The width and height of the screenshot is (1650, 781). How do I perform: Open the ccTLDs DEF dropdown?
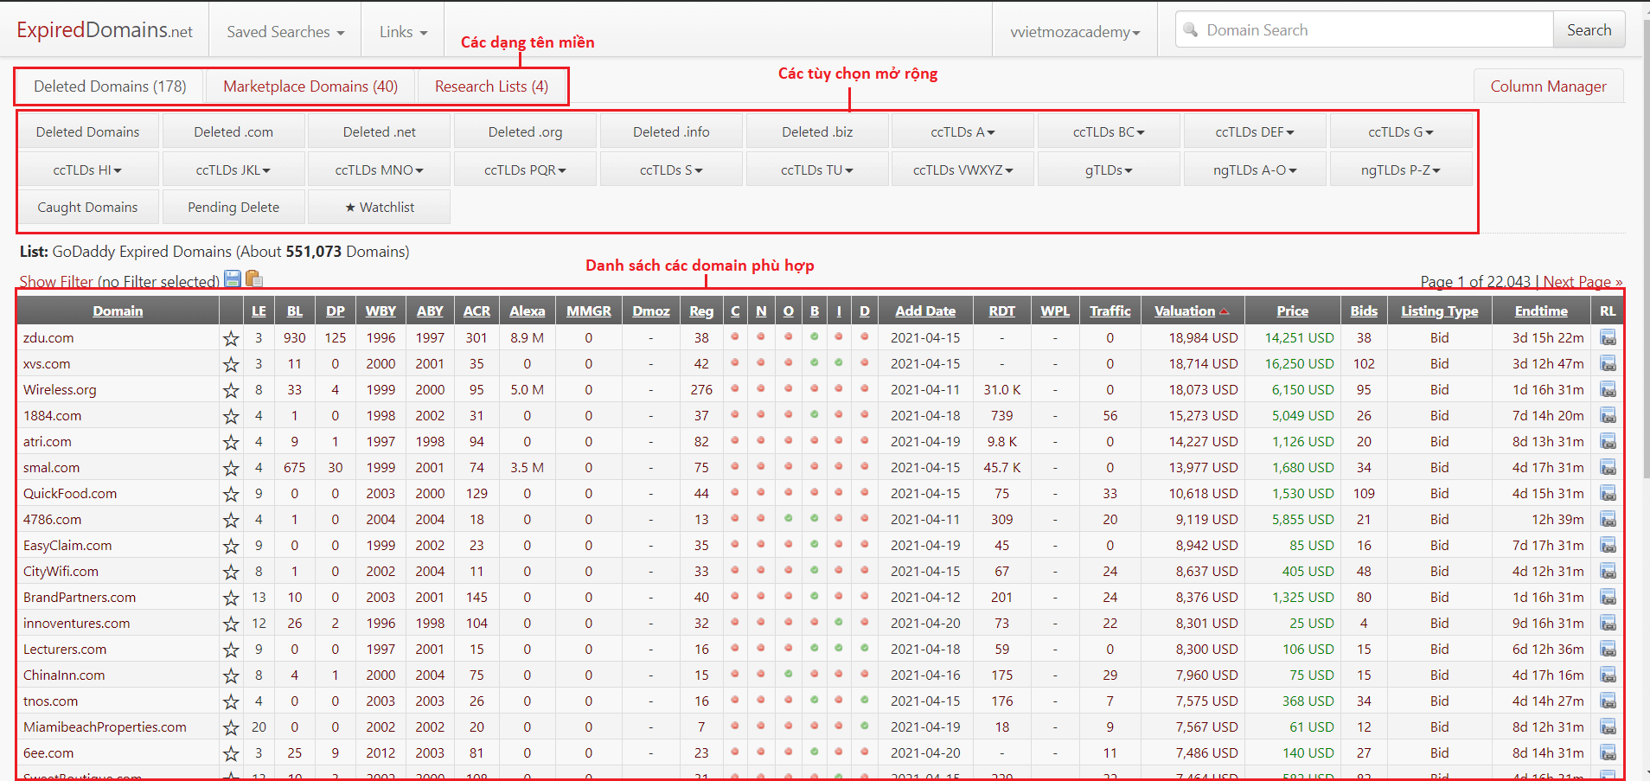tap(1254, 132)
